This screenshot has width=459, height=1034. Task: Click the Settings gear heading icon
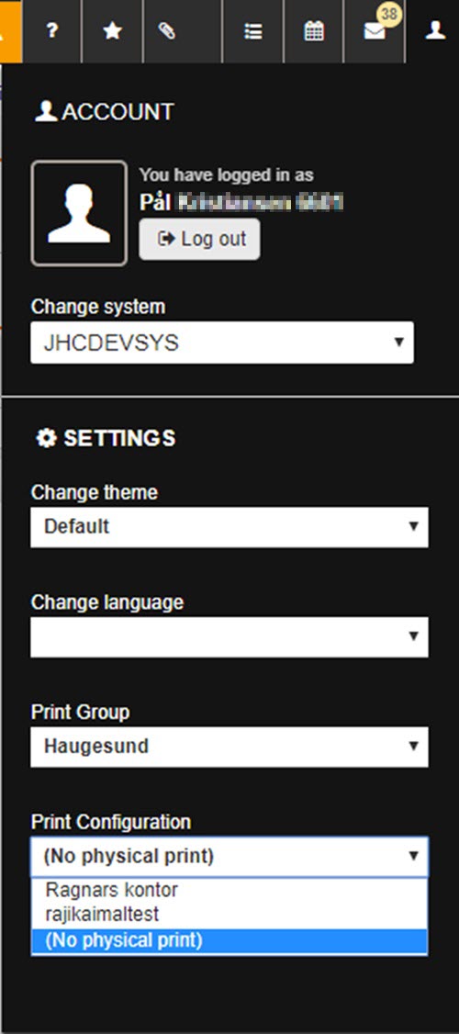46,438
